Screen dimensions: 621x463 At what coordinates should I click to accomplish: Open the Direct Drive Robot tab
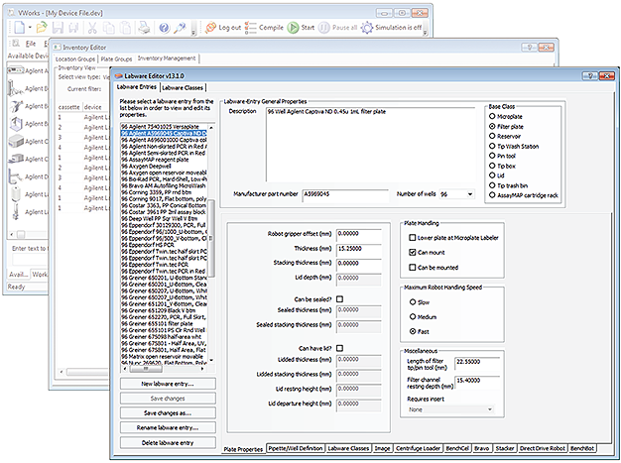[x=543, y=448]
